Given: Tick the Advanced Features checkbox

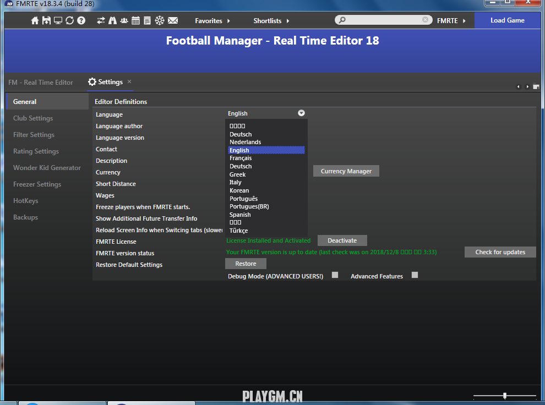Looking at the screenshot, I should (x=415, y=275).
